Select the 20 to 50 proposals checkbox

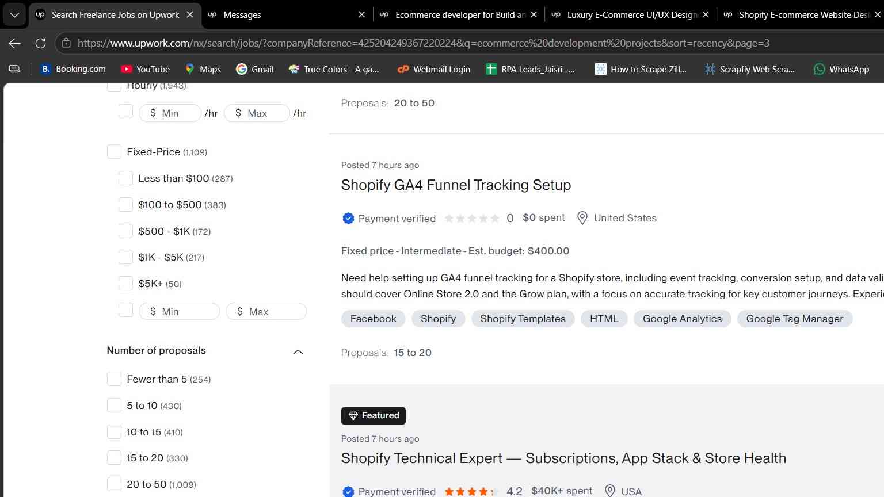[x=114, y=484]
